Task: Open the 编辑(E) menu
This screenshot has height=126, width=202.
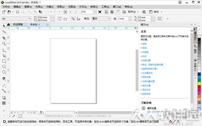Action: [17, 7]
